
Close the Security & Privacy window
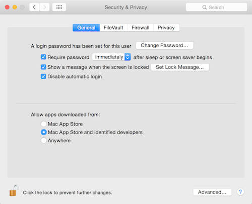pos(7,7)
